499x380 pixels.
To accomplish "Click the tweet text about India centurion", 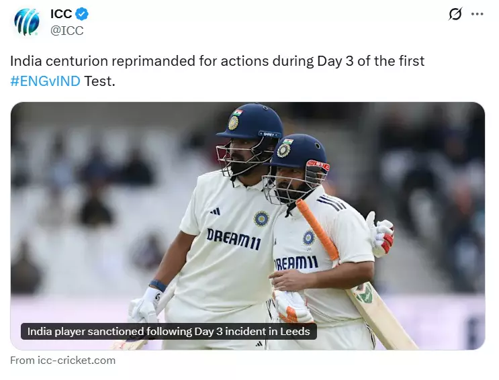I will [x=217, y=61].
